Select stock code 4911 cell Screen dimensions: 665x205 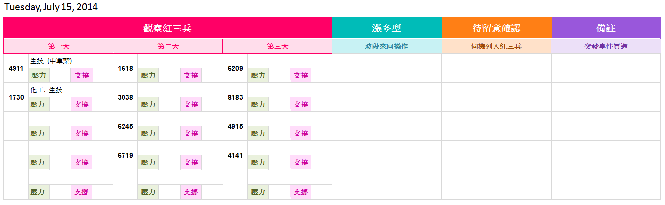tap(16, 68)
